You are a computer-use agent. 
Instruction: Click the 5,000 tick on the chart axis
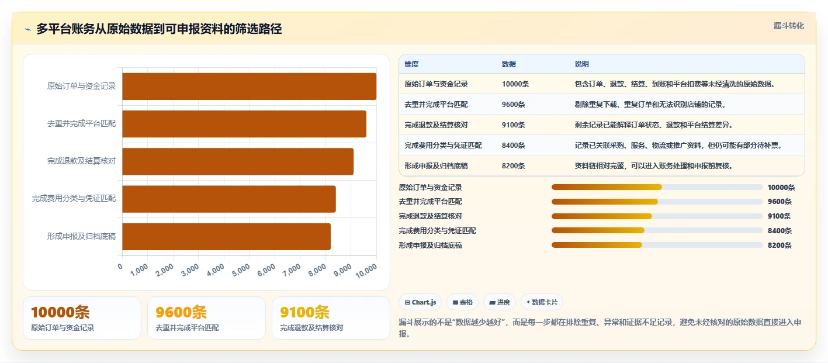tap(241, 270)
